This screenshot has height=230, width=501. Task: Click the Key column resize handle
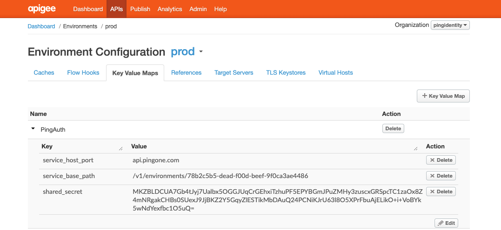[x=120, y=148]
